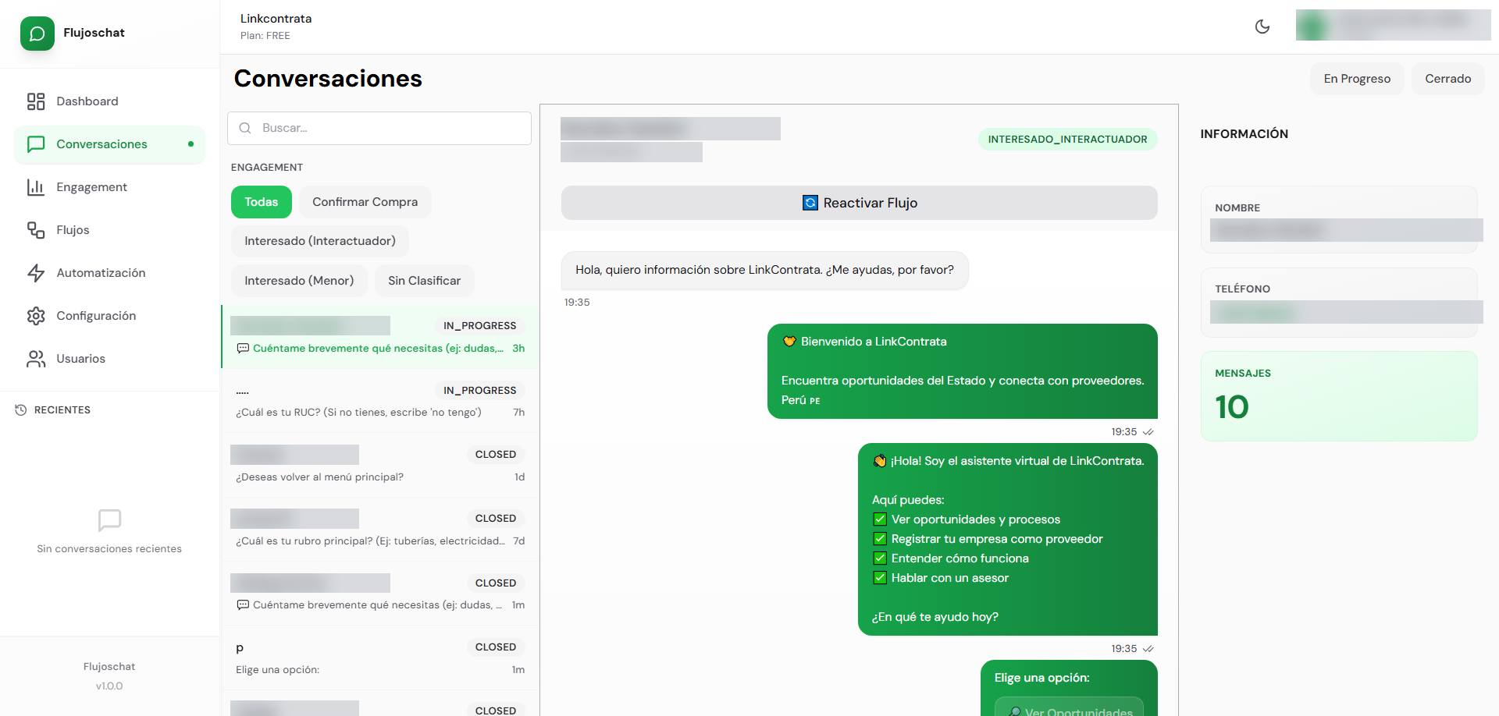Go to Flujos in the sidebar
Viewport: 1499px width, 716px height.
coord(109,230)
